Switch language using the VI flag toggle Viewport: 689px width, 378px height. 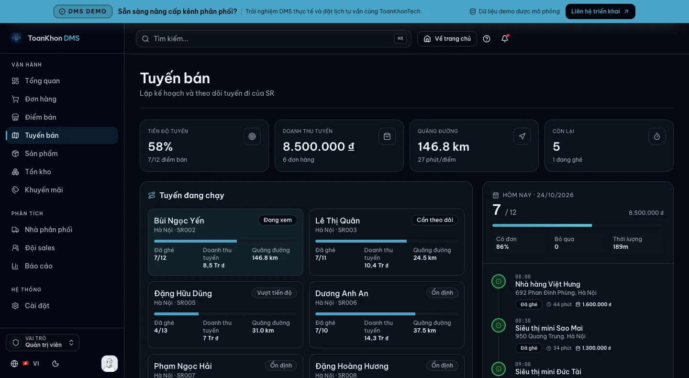point(31,364)
